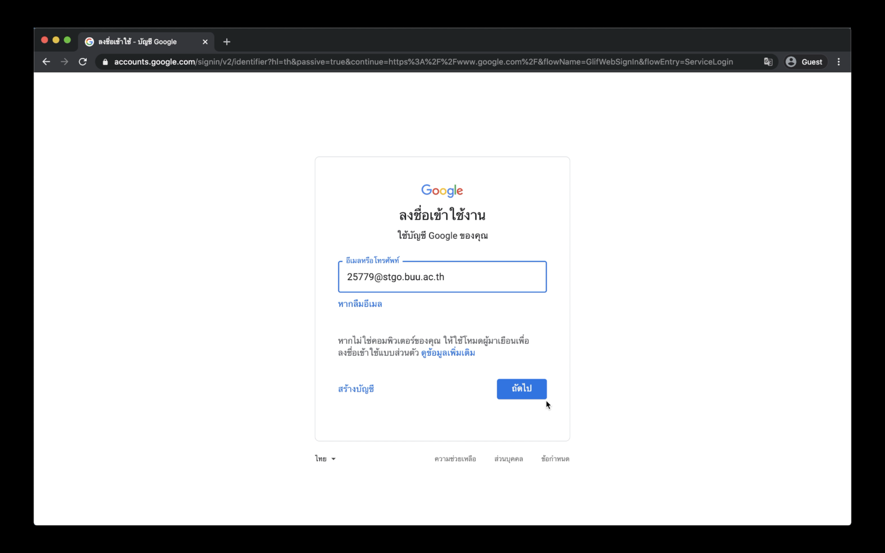The width and height of the screenshot is (885, 553).
Task: Open a new tab with the plus button
Action: [227, 42]
